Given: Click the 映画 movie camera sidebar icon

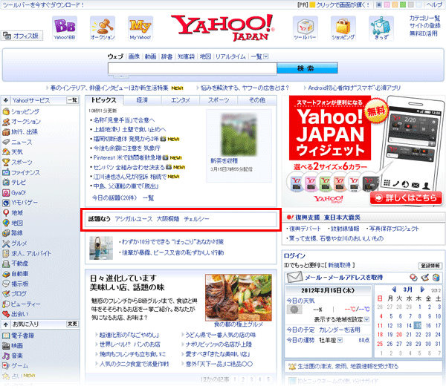Looking at the screenshot, I should [6, 346].
